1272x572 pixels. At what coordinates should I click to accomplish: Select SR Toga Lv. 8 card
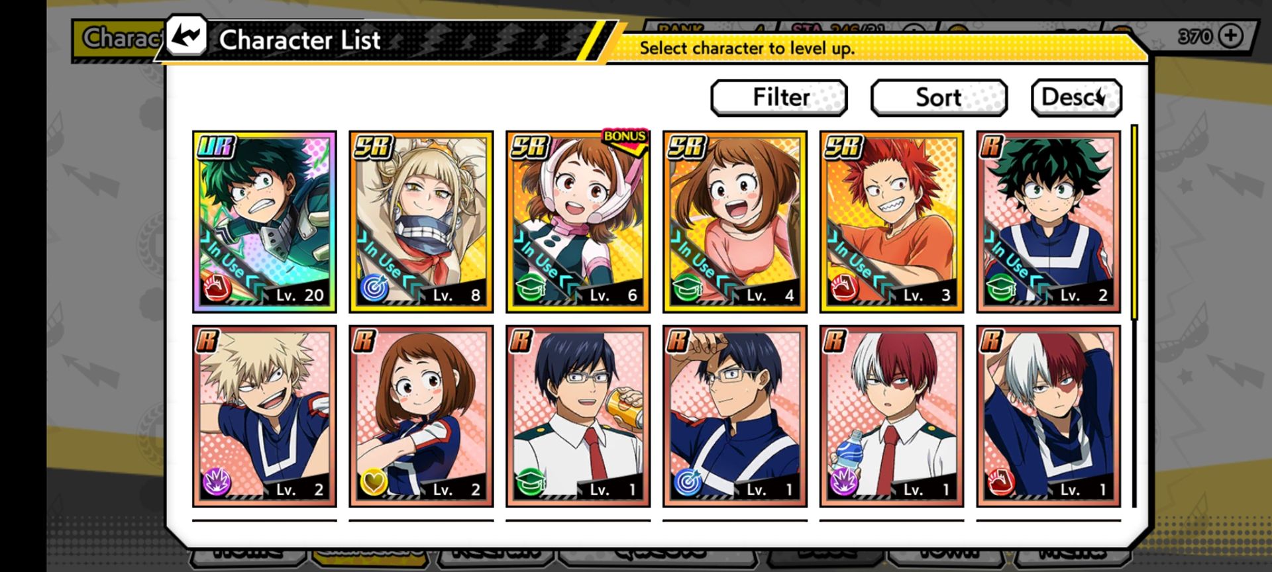(421, 221)
